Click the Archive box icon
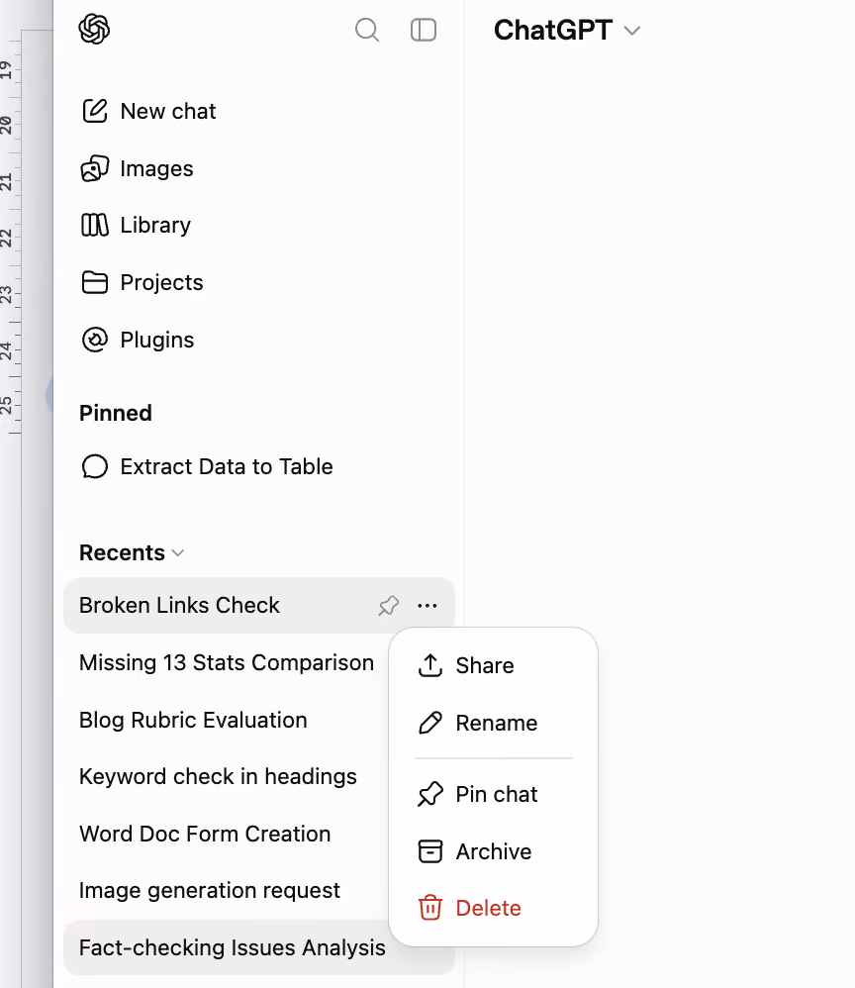Viewport: 855px width, 988px height. point(430,851)
